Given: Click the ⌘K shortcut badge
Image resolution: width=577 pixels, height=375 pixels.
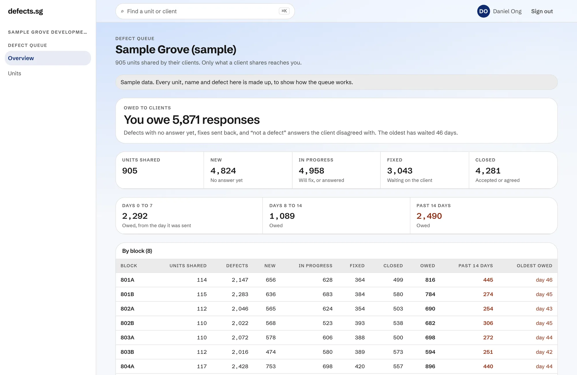Looking at the screenshot, I should 284,11.
